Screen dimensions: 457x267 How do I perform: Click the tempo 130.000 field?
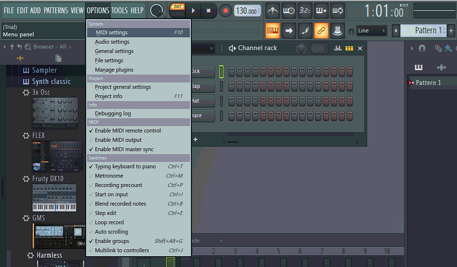tap(247, 11)
